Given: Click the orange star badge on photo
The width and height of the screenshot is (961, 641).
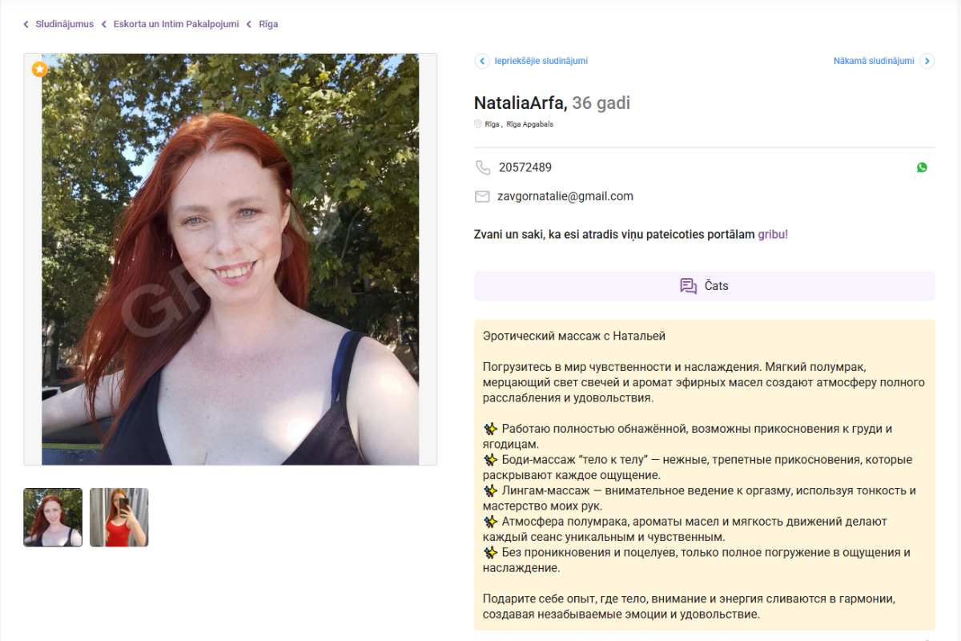Looking at the screenshot, I should click(x=39, y=69).
